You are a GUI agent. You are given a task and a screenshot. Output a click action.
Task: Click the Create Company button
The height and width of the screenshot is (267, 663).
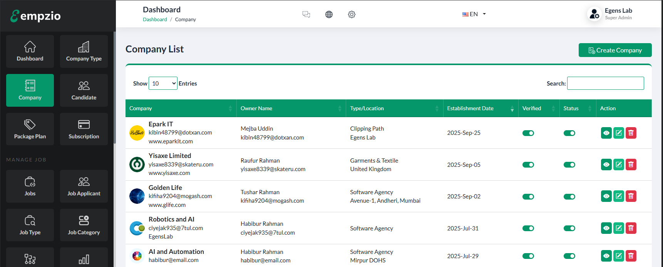615,50
